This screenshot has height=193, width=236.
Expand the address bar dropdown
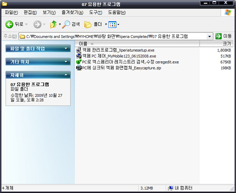[209, 36]
